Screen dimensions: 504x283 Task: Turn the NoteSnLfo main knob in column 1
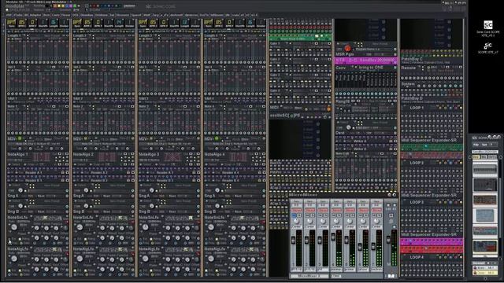[14, 227]
